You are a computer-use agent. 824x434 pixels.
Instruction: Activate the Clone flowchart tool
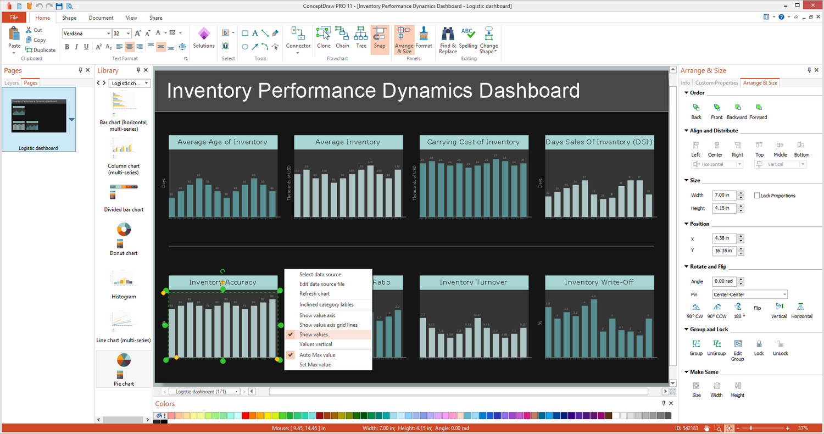(x=324, y=38)
